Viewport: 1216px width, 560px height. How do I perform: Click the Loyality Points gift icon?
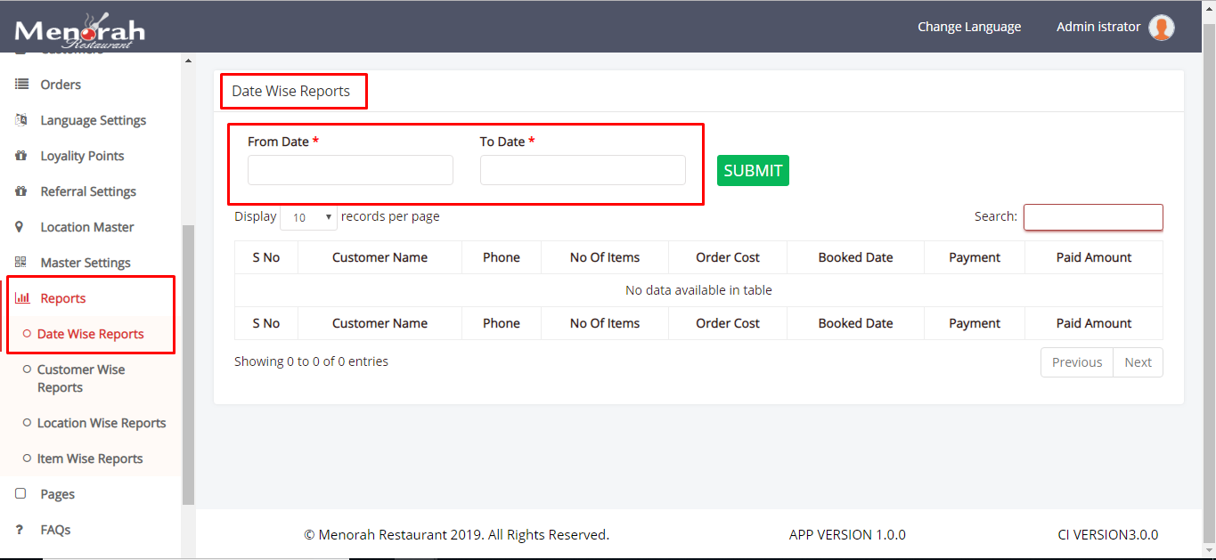[21, 156]
